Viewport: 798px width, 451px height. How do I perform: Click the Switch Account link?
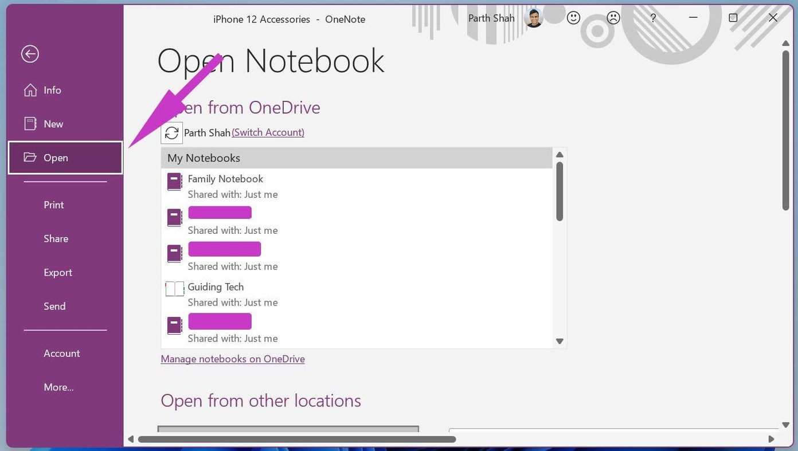[268, 132]
